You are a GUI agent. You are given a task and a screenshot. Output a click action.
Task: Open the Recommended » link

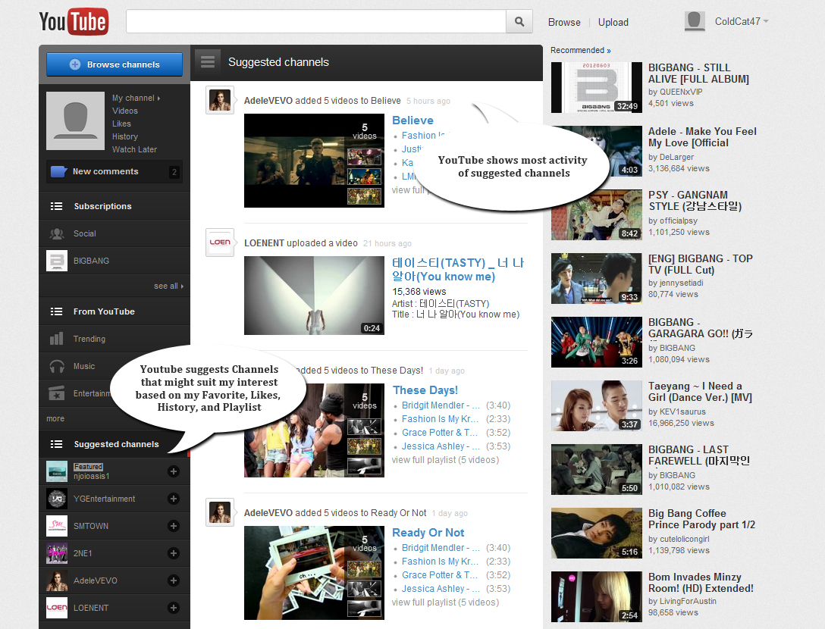580,50
